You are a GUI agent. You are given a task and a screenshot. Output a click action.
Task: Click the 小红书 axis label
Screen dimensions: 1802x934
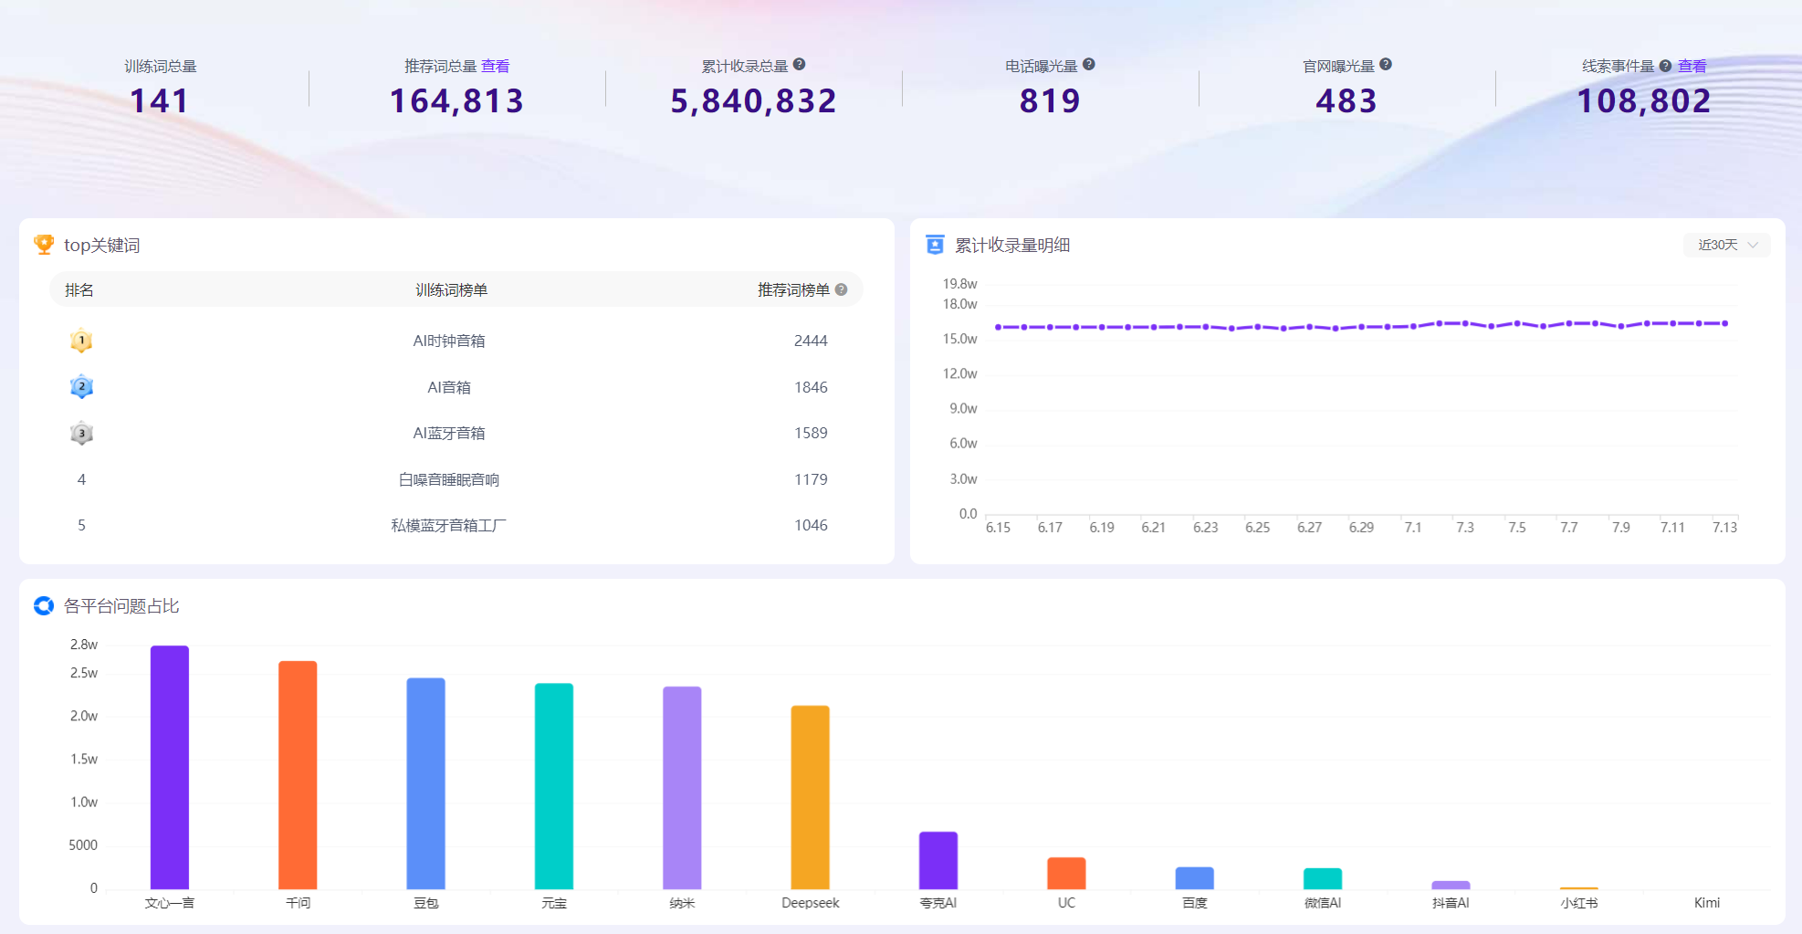tap(1579, 903)
